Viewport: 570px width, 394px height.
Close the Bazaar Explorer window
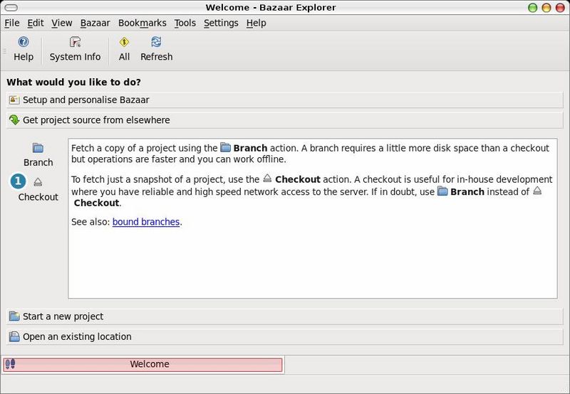coord(560,8)
